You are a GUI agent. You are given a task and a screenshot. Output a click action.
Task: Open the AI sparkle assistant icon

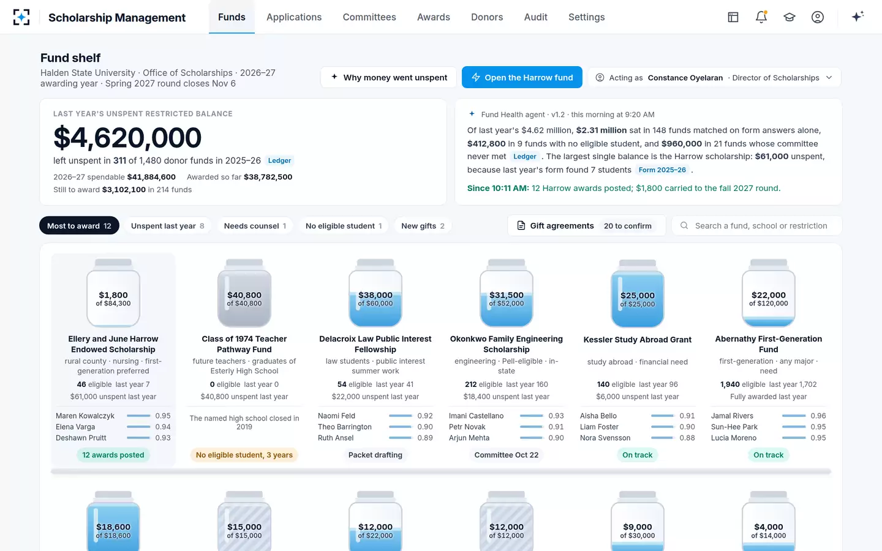[x=858, y=17]
